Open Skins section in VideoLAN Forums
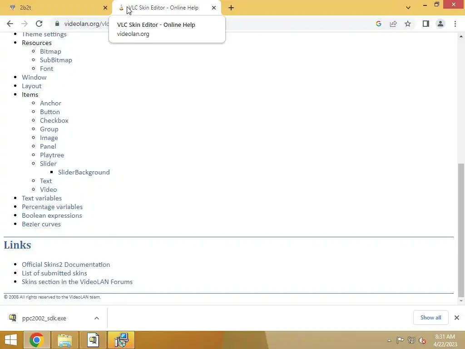This screenshot has width=465, height=349. pos(77,282)
